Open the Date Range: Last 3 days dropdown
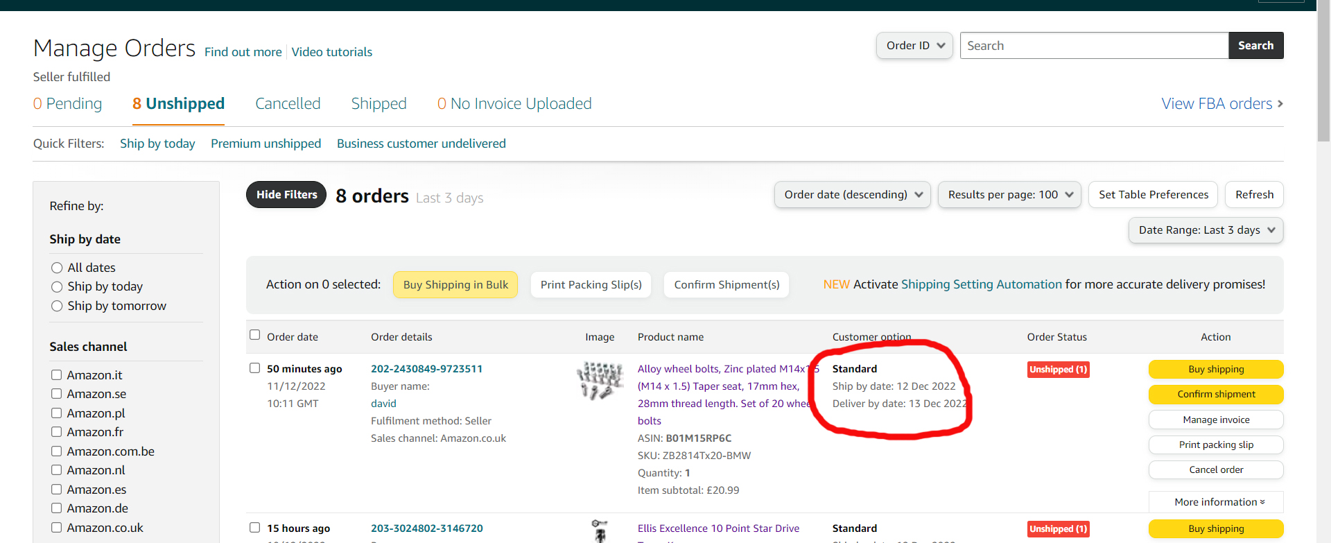This screenshot has height=543, width=1331. [1206, 230]
